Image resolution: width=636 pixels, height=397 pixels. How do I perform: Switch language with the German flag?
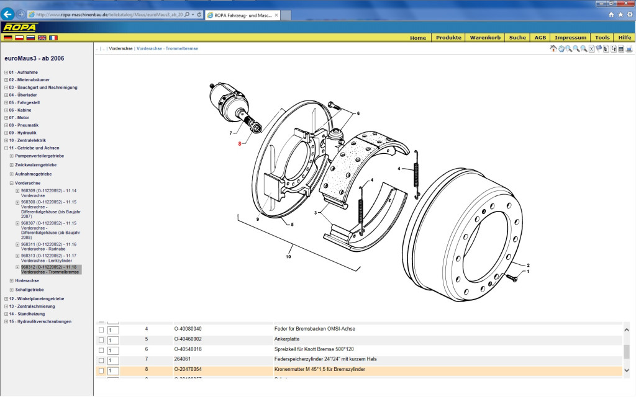coord(7,38)
